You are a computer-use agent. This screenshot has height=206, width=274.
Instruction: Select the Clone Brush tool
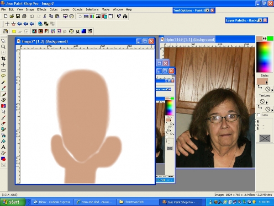(3, 100)
